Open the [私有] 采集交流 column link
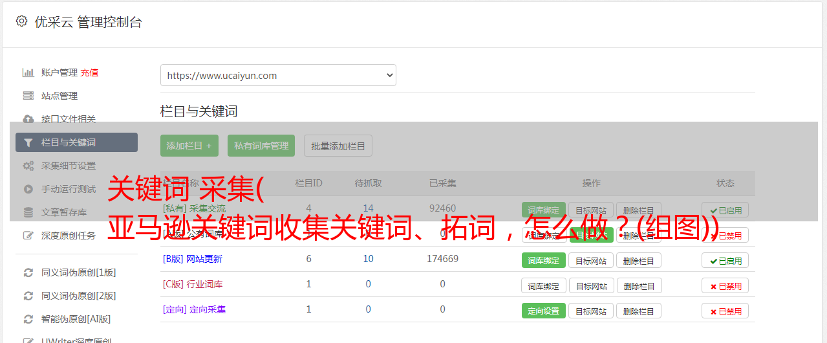The height and width of the screenshot is (343, 827). click(195, 208)
